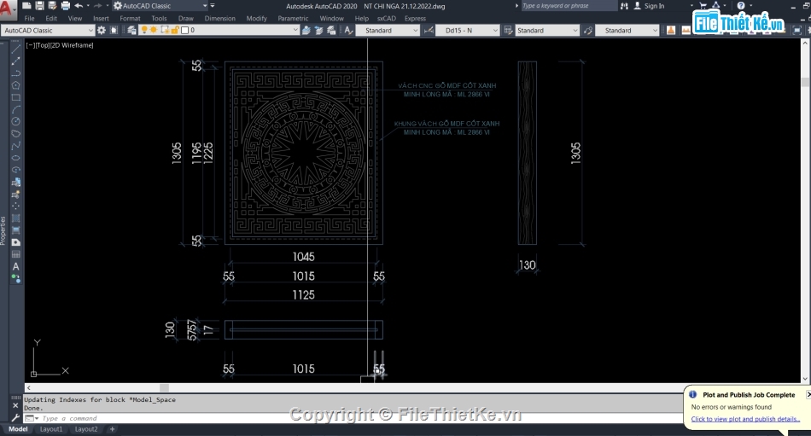
Task: Click the horizontal scrollbar thumb
Action: pyautogui.click(x=164, y=387)
